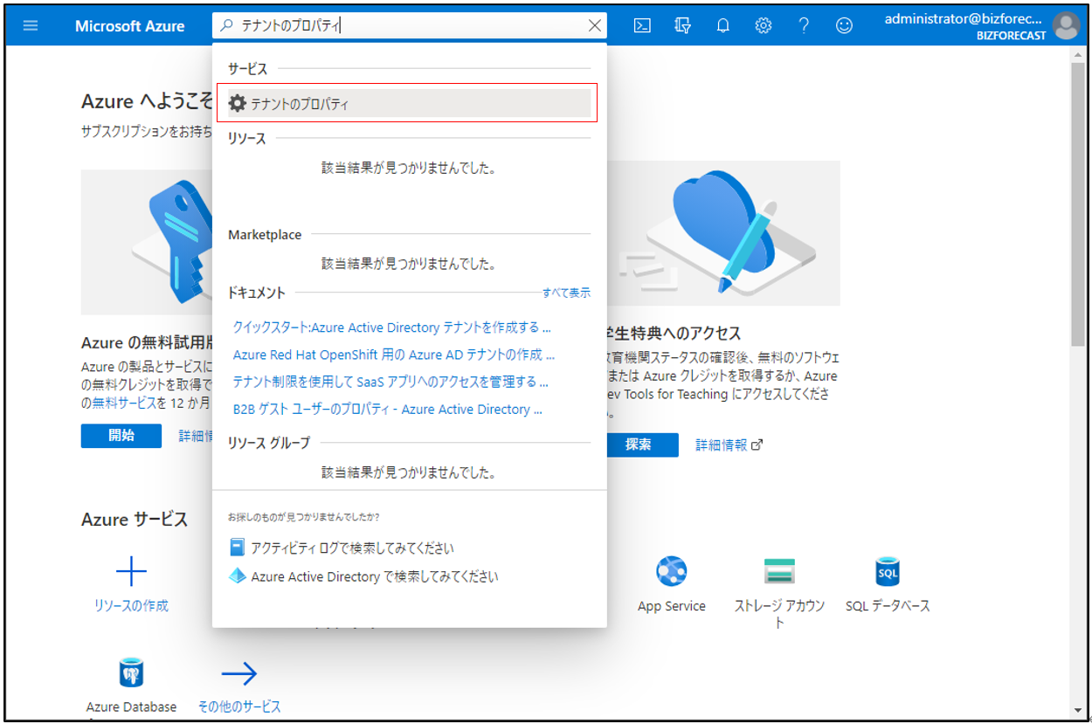Open the Azure Red Hat OpenShift document link
Screen dimensions: 1092x724
[393, 355]
